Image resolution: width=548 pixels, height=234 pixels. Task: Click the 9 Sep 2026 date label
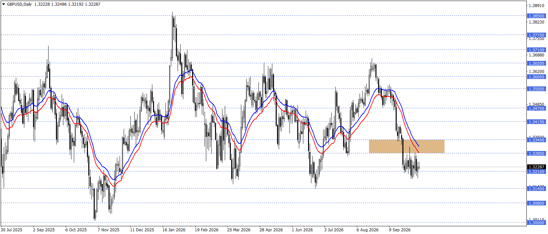[400, 230]
